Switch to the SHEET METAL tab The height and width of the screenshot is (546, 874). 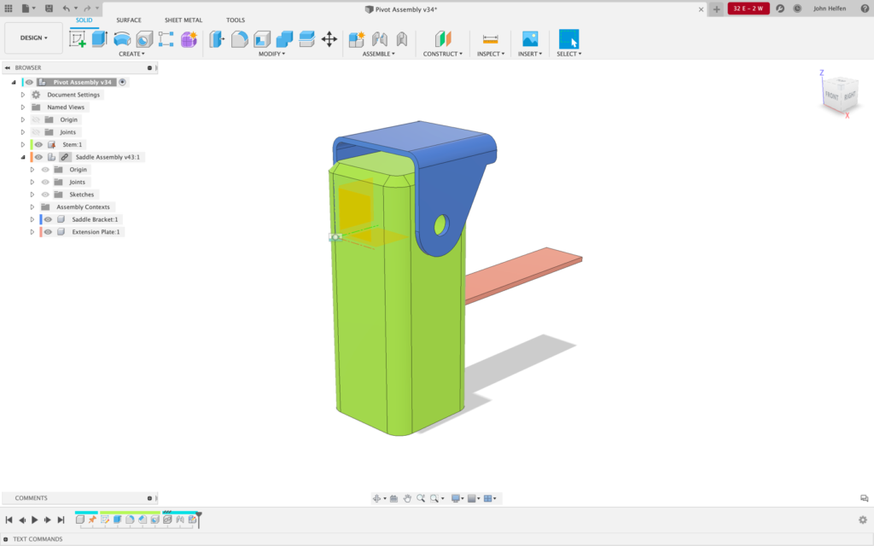coord(184,20)
